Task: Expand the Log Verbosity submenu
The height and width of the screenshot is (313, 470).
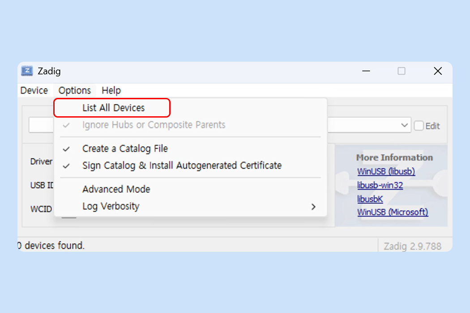Action: (x=190, y=207)
